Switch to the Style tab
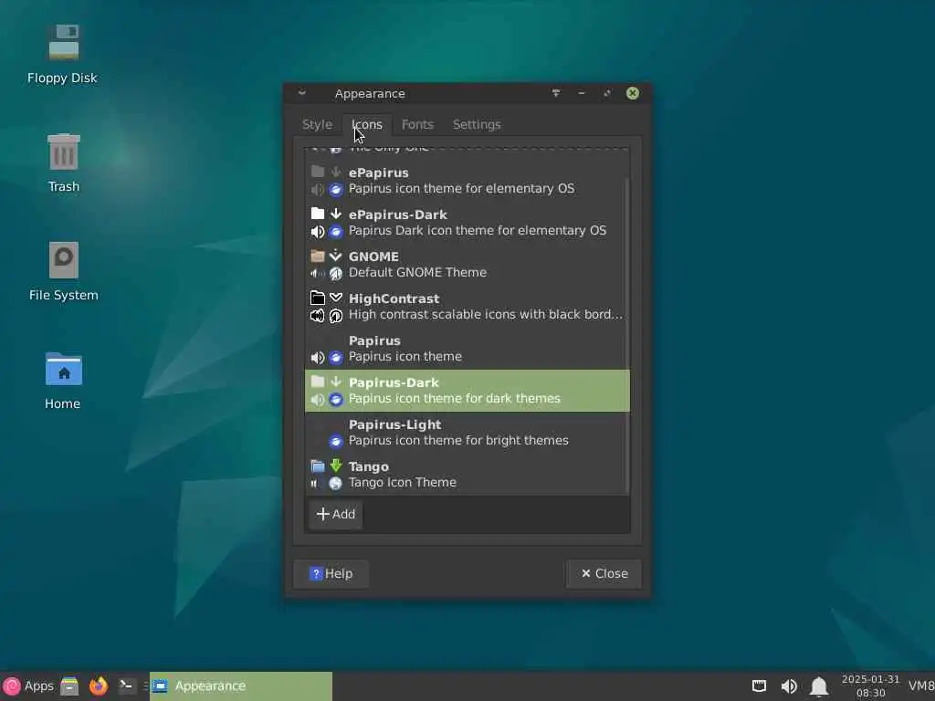935x701 pixels. coord(317,124)
